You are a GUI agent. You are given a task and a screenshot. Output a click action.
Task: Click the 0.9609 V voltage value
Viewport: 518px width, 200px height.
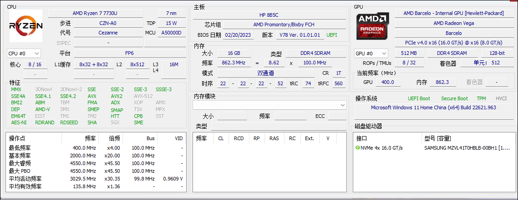tap(173, 179)
